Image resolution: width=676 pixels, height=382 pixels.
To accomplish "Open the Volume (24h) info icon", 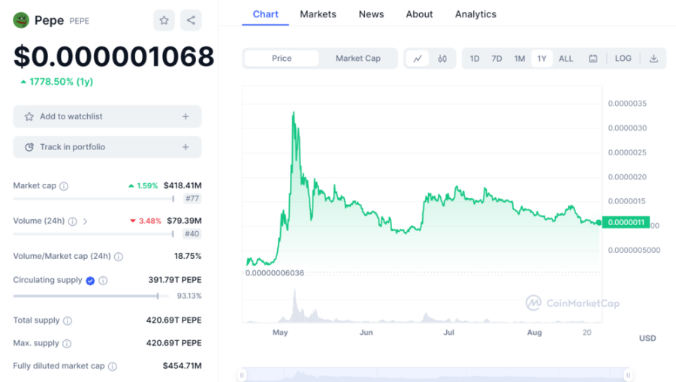I will 72,221.
